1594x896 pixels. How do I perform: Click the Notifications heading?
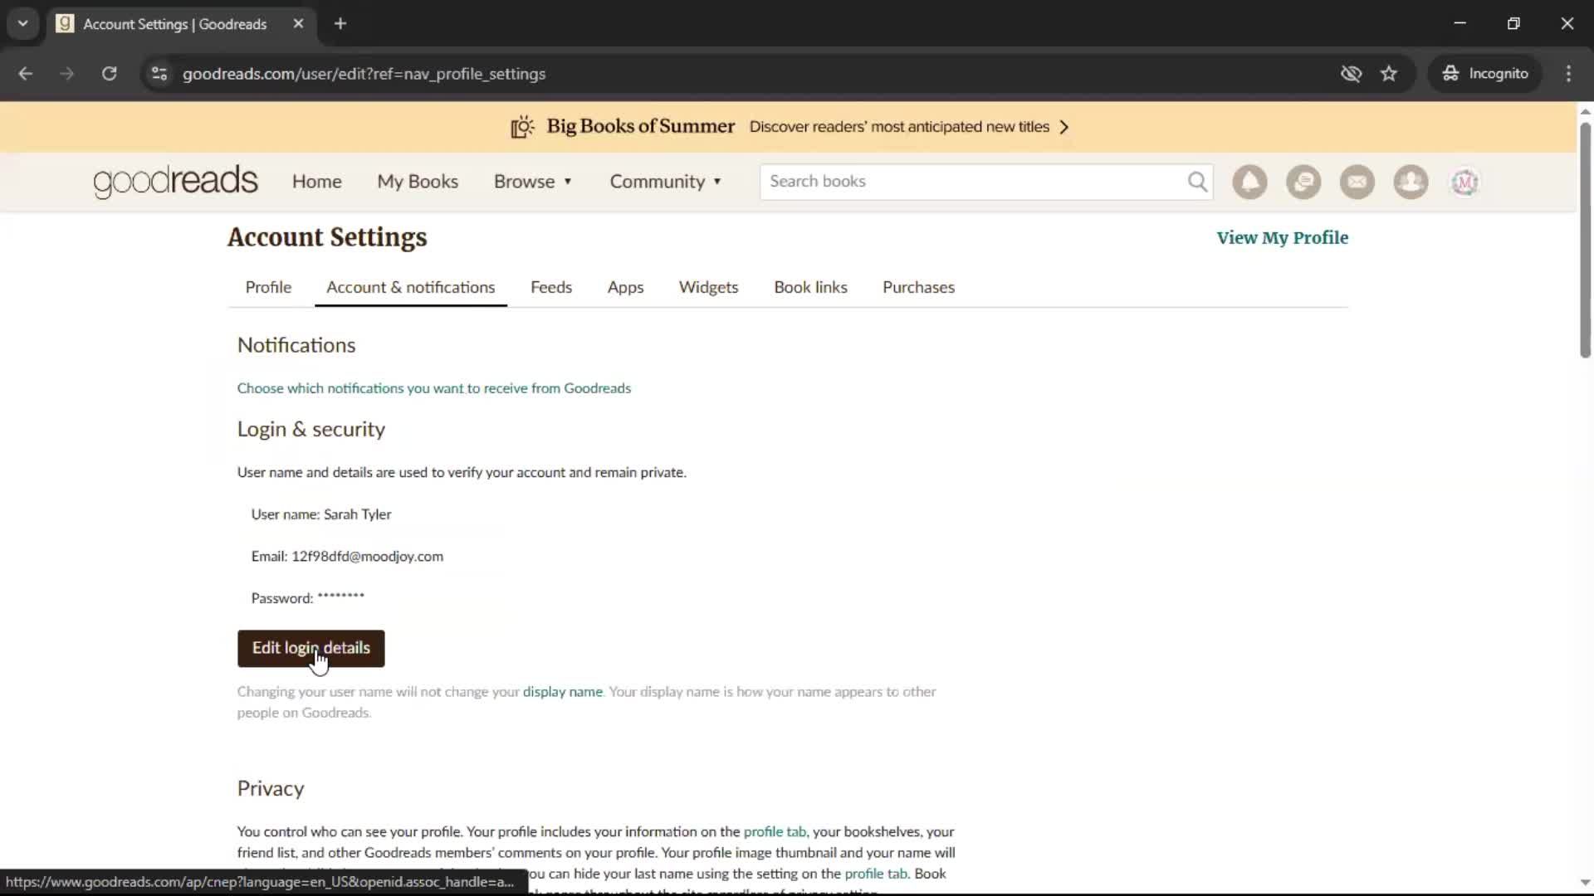tap(296, 345)
